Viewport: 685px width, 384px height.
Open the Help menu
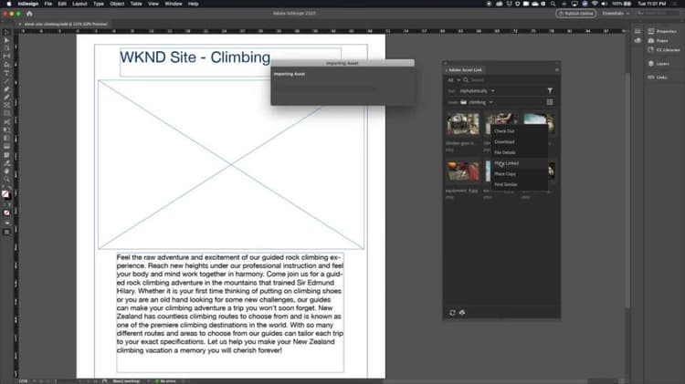click(193, 4)
